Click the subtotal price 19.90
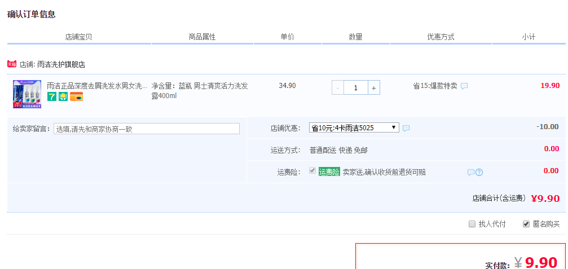Image resolution: width=568 pixels, height=269 pixels. (x=550, y=86)
